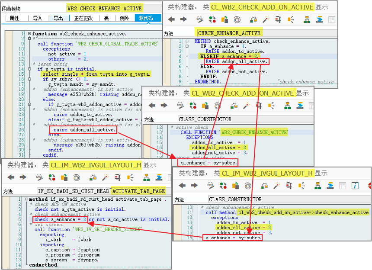The image size is (372, 270).
Task: Toggle Display/Change glasses icon in CHECK_ENHANCE_ACTIVE window
Action: click(200, 19)
